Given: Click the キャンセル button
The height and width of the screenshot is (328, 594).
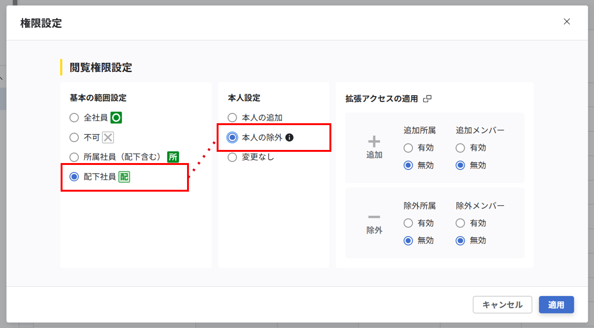Looking at the screenshot, I should [x=502, y=305].
